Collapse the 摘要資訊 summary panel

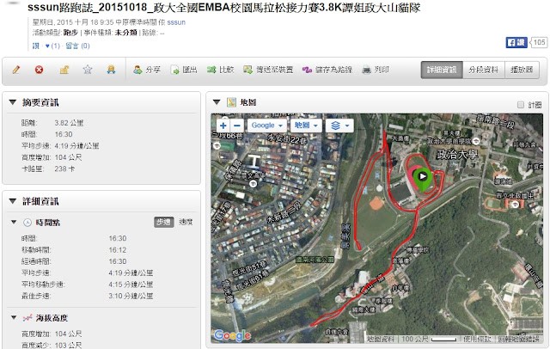pos(13,102)
